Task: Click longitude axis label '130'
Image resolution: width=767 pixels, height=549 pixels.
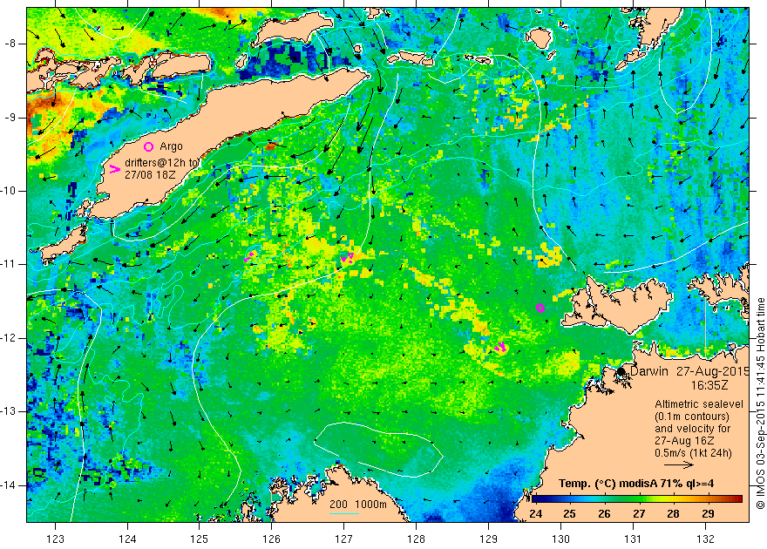Action: [560, 539]
